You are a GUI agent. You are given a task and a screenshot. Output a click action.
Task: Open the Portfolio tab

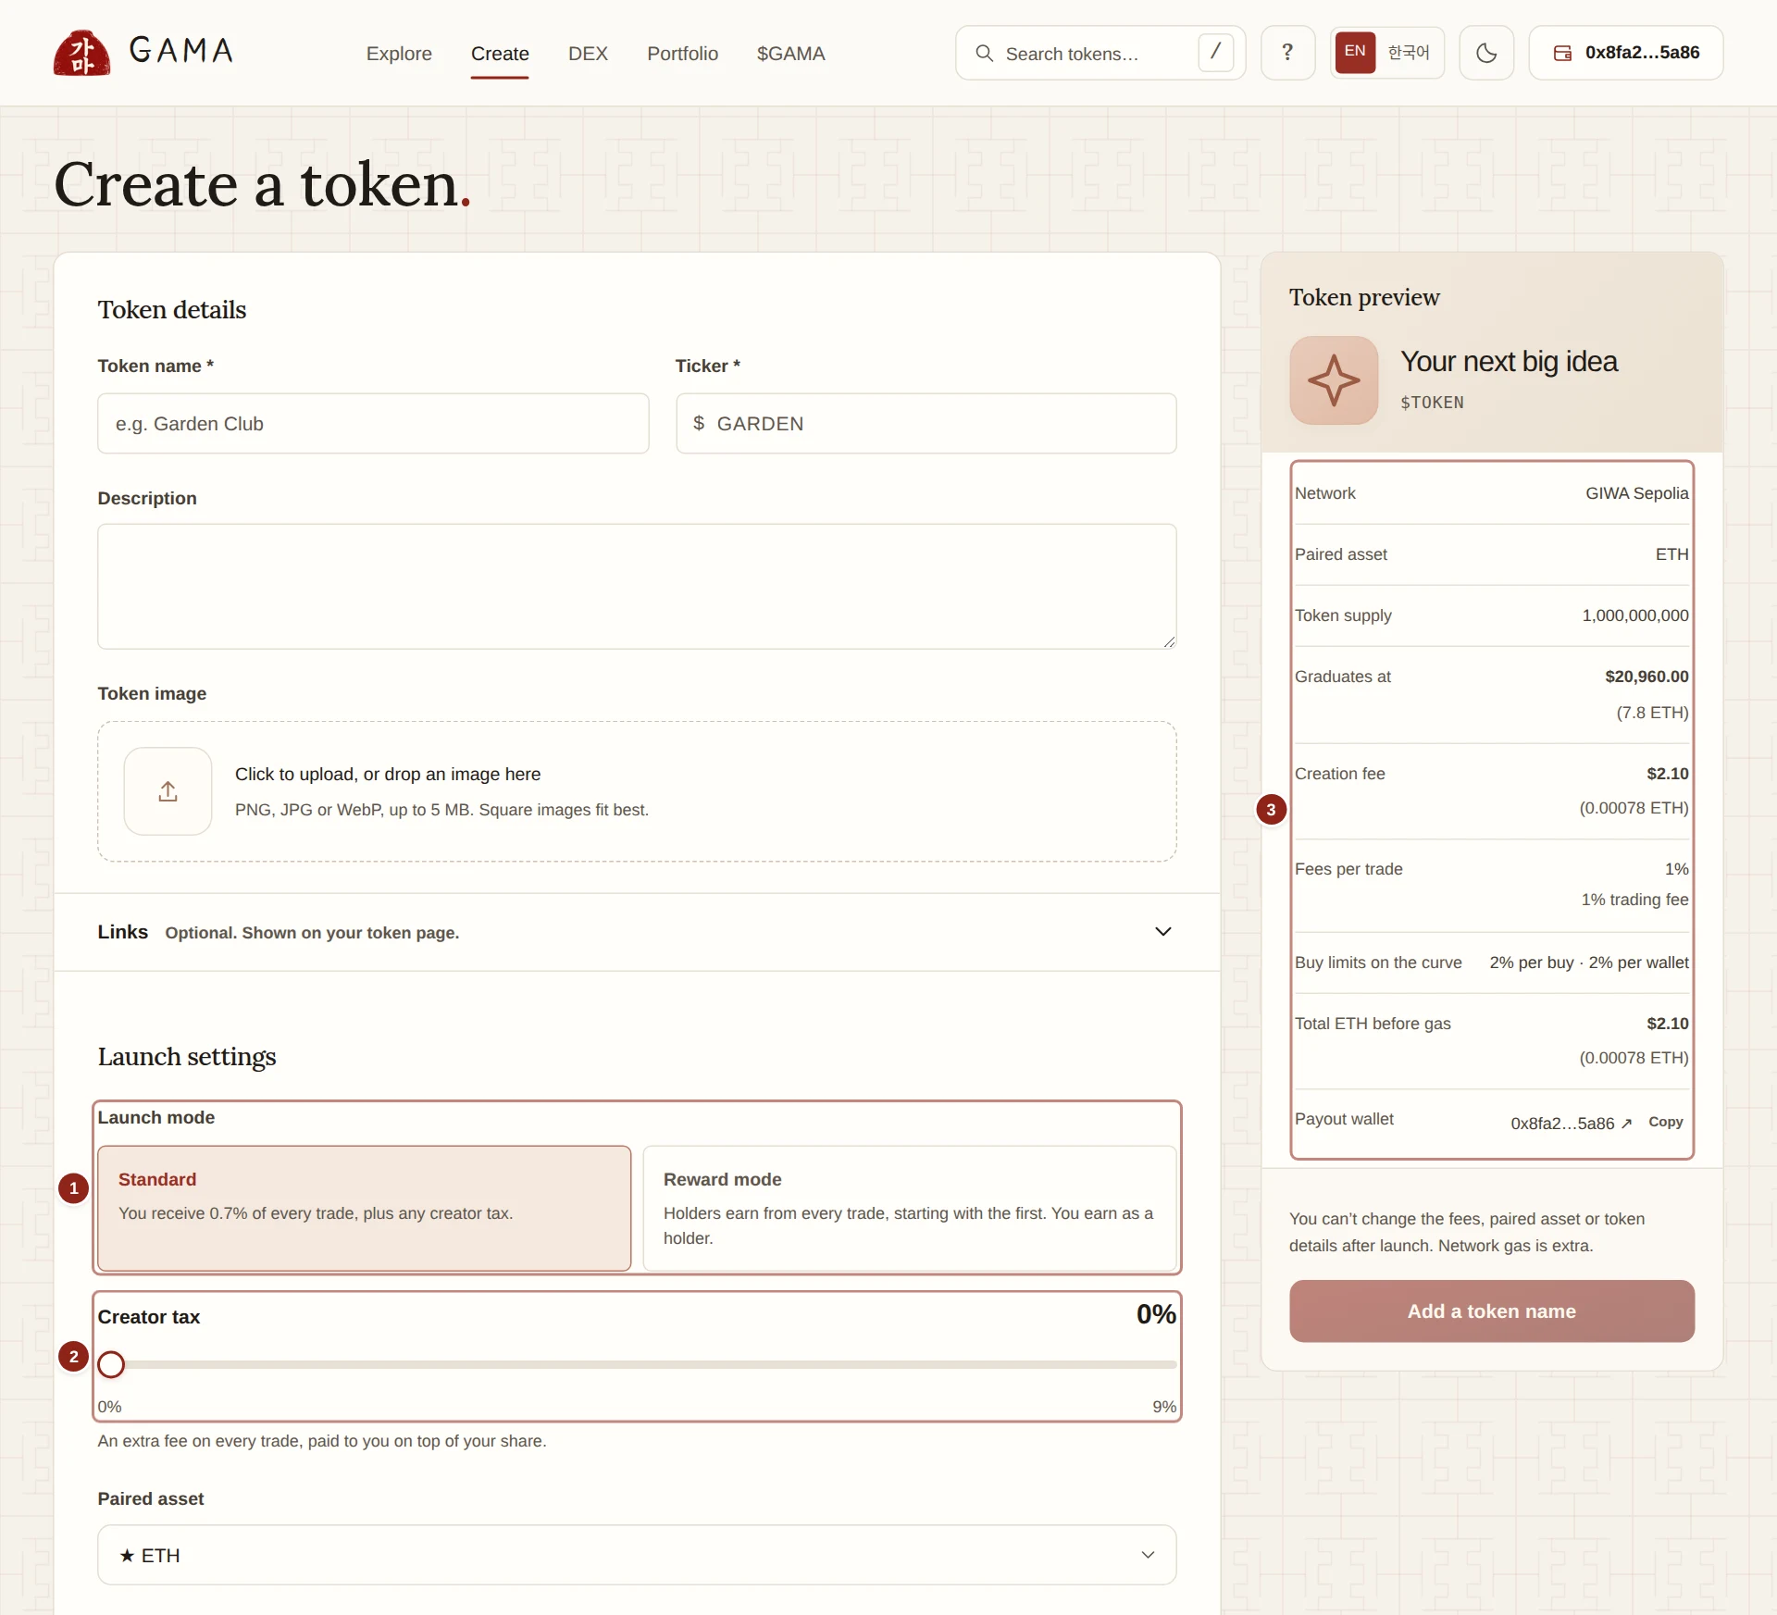[682, 54]
